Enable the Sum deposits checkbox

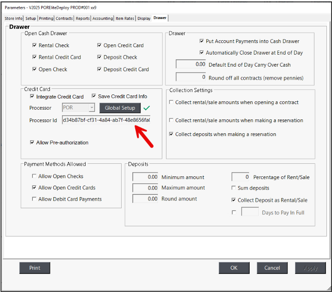click(x=234, y=188)
